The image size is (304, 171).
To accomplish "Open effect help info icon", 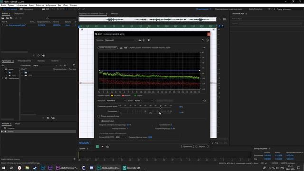I will [x=207, y=40].
